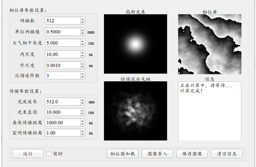Click the 相位图加载 button

point(122,154)
